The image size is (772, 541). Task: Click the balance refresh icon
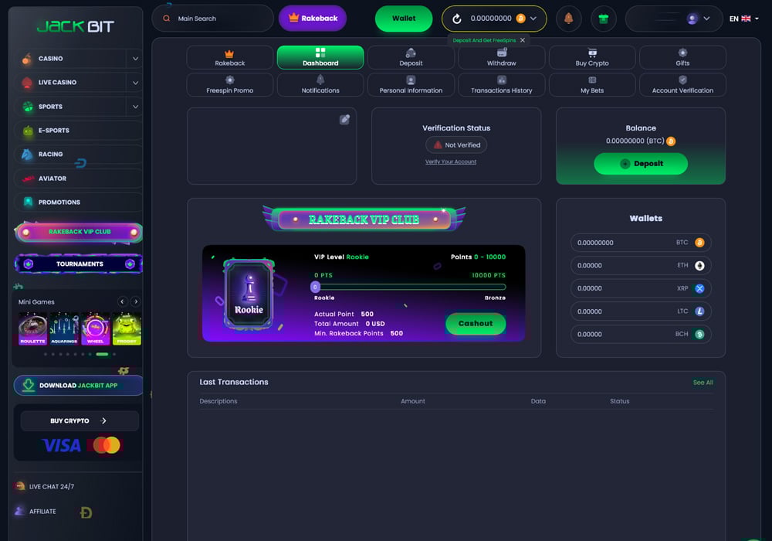click(x=457, y=19)
